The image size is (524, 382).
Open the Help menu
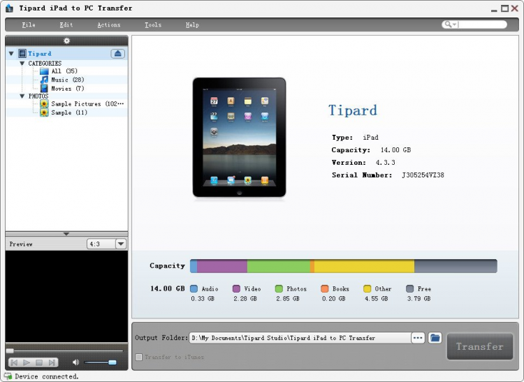click(x=192, y=24)
